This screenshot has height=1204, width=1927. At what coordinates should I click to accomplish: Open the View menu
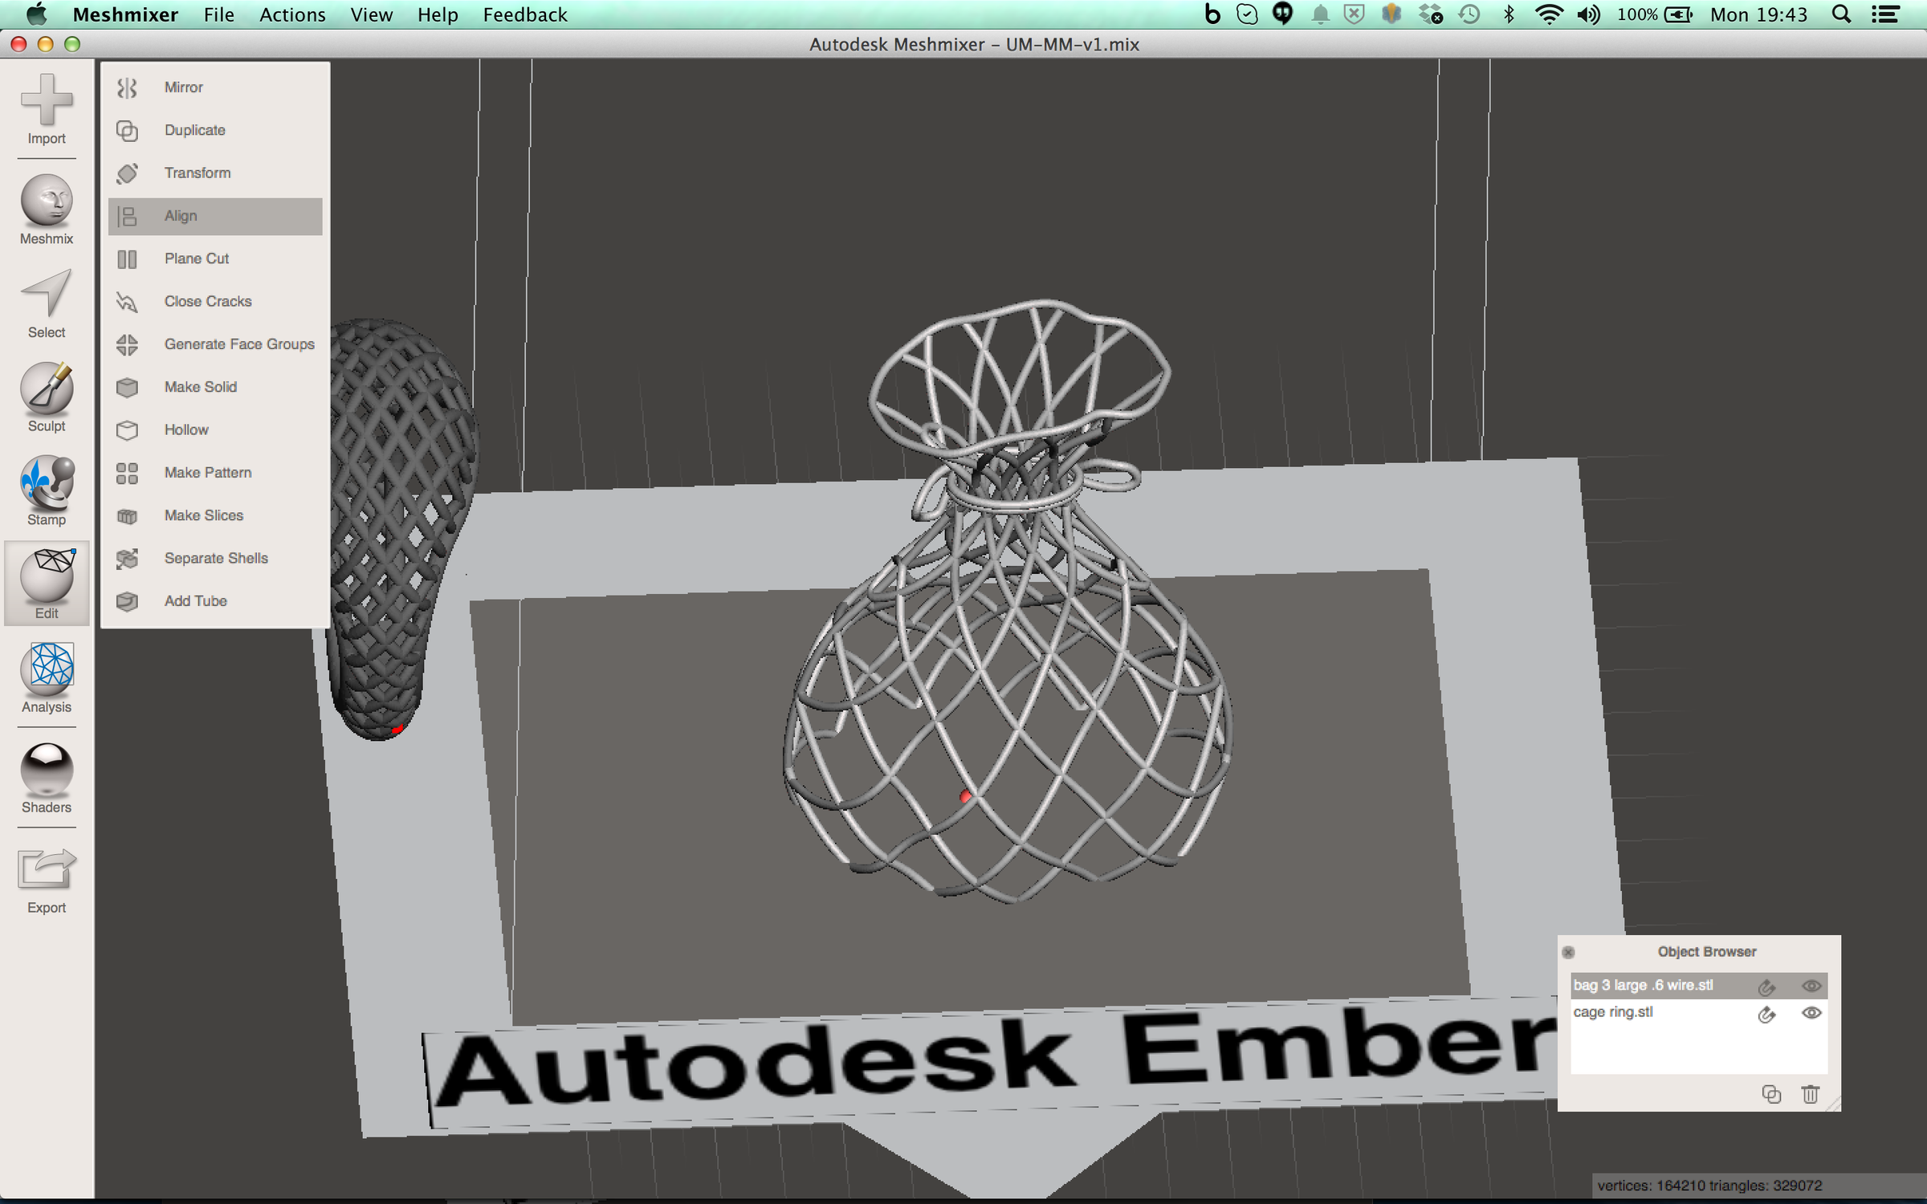click(371, 14)
